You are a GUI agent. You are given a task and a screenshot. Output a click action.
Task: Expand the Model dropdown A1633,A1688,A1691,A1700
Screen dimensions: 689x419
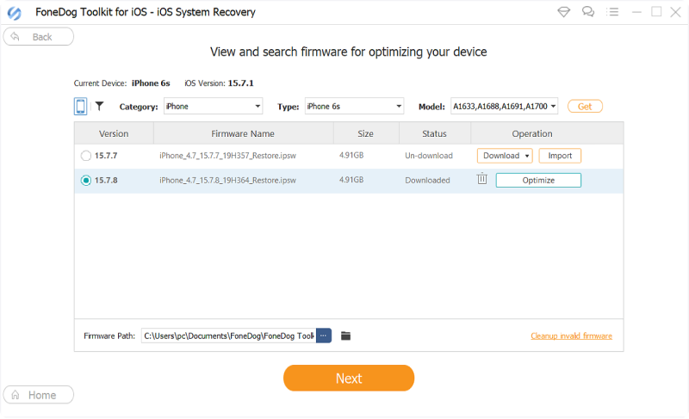[505, 106]
